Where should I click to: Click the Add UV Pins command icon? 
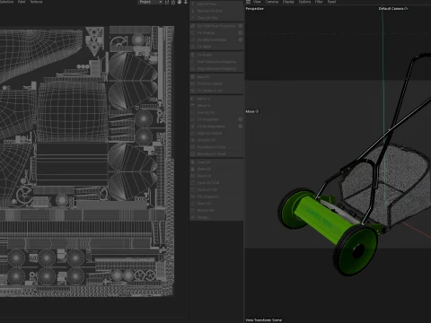pos(193,4)
